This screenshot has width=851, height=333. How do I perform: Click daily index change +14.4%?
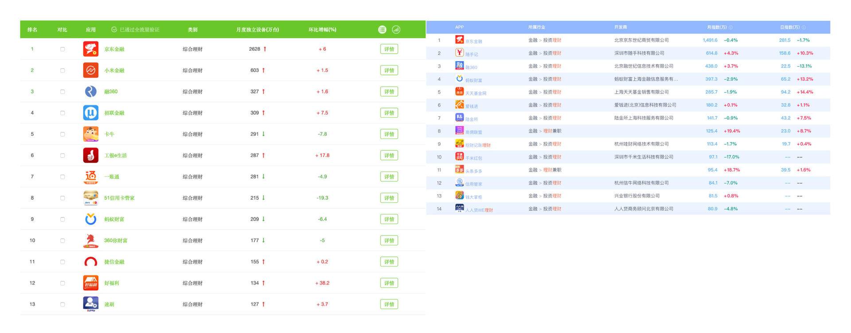coord(805,92)
